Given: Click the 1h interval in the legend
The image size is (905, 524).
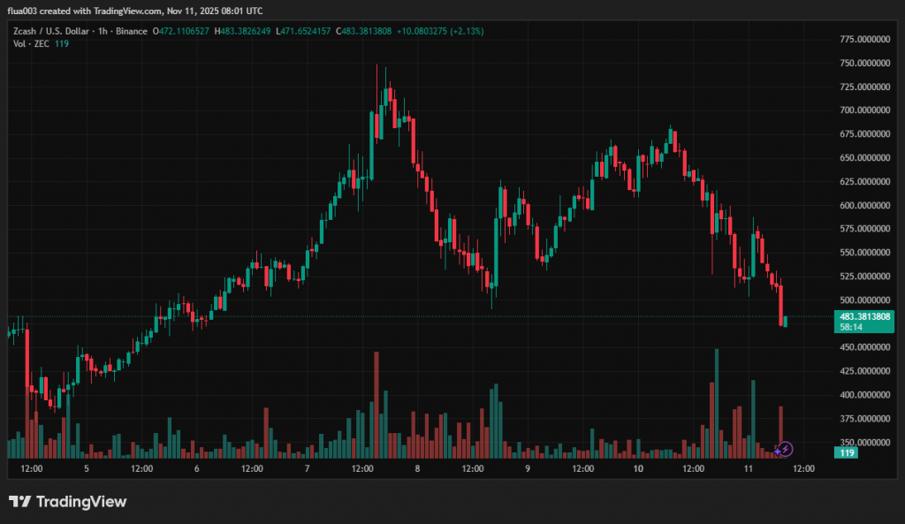Looking at the screenshot, I should point(103,31).
